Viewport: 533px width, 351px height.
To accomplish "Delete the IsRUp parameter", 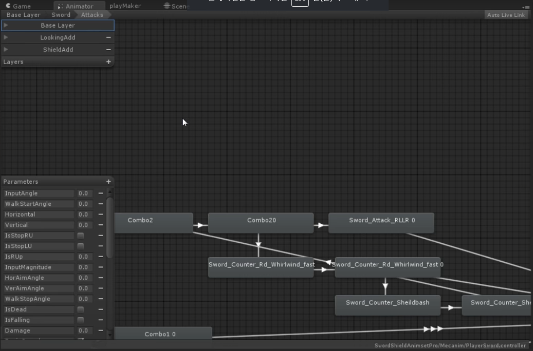I will [101, 257].
